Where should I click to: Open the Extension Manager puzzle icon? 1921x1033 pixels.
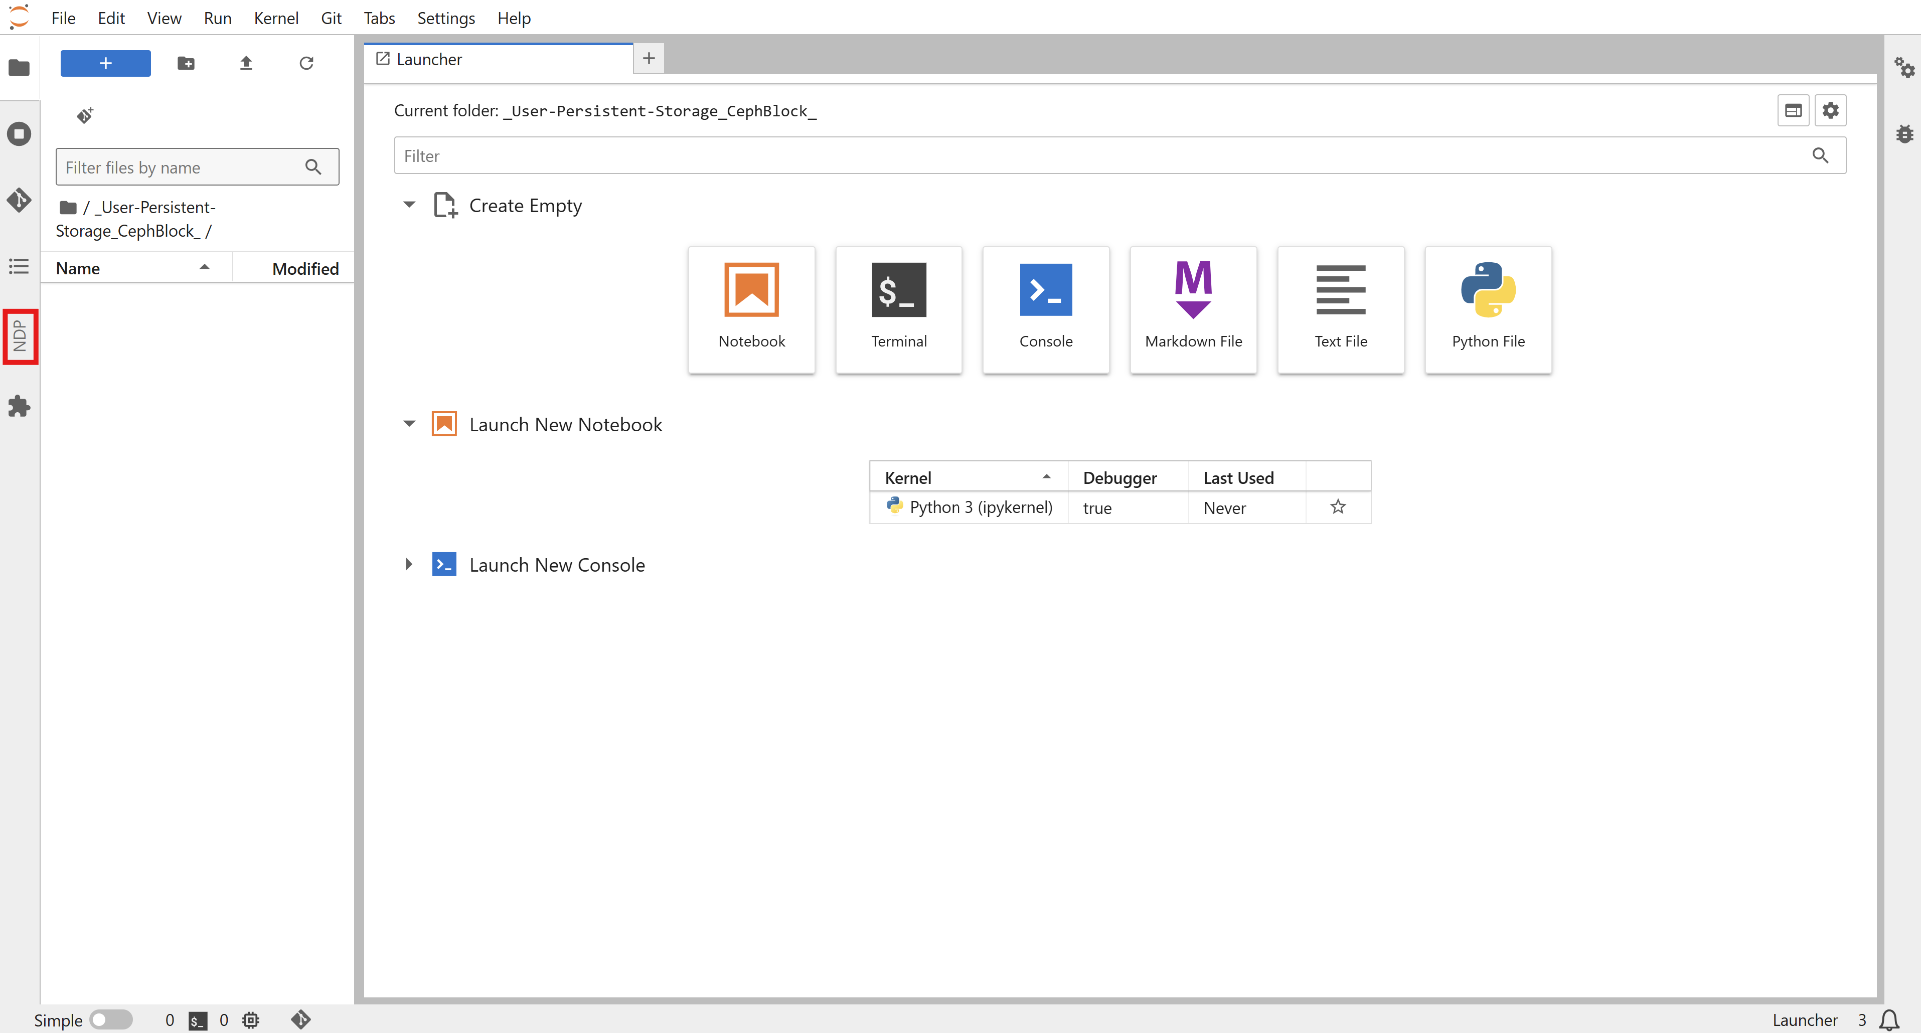click(x=19, y=406)
